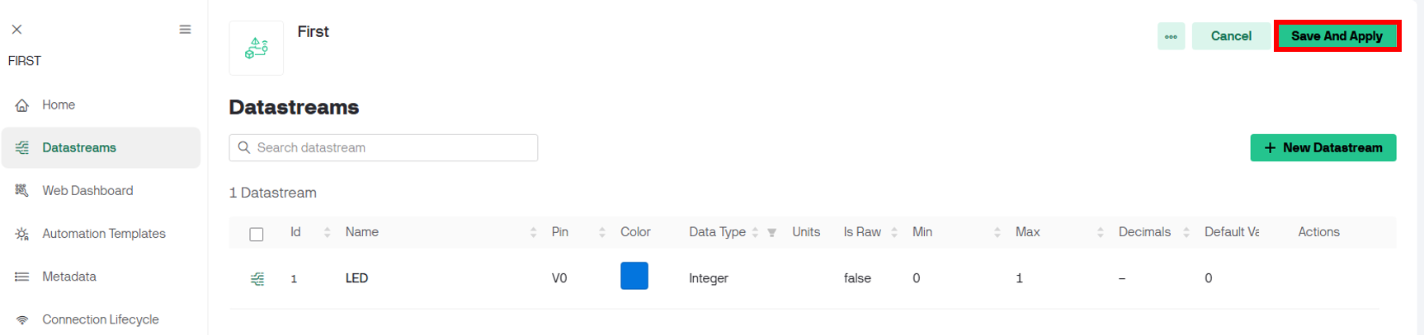Sort by Pin column sort arrows
This screenshot has width=1424, height=335.
pyautogui.click(x=601, y=233)
